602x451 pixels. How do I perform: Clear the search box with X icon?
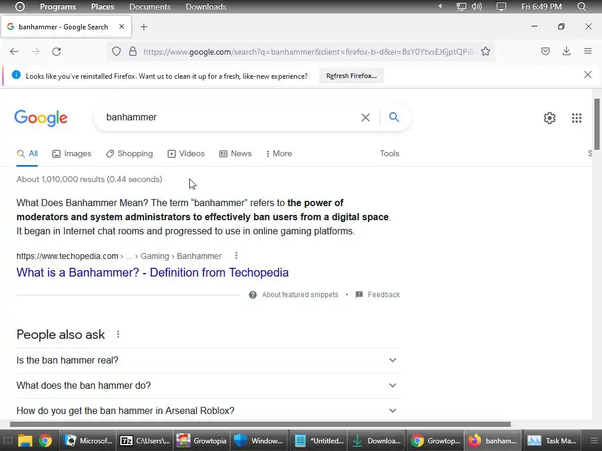coord(366,117)
